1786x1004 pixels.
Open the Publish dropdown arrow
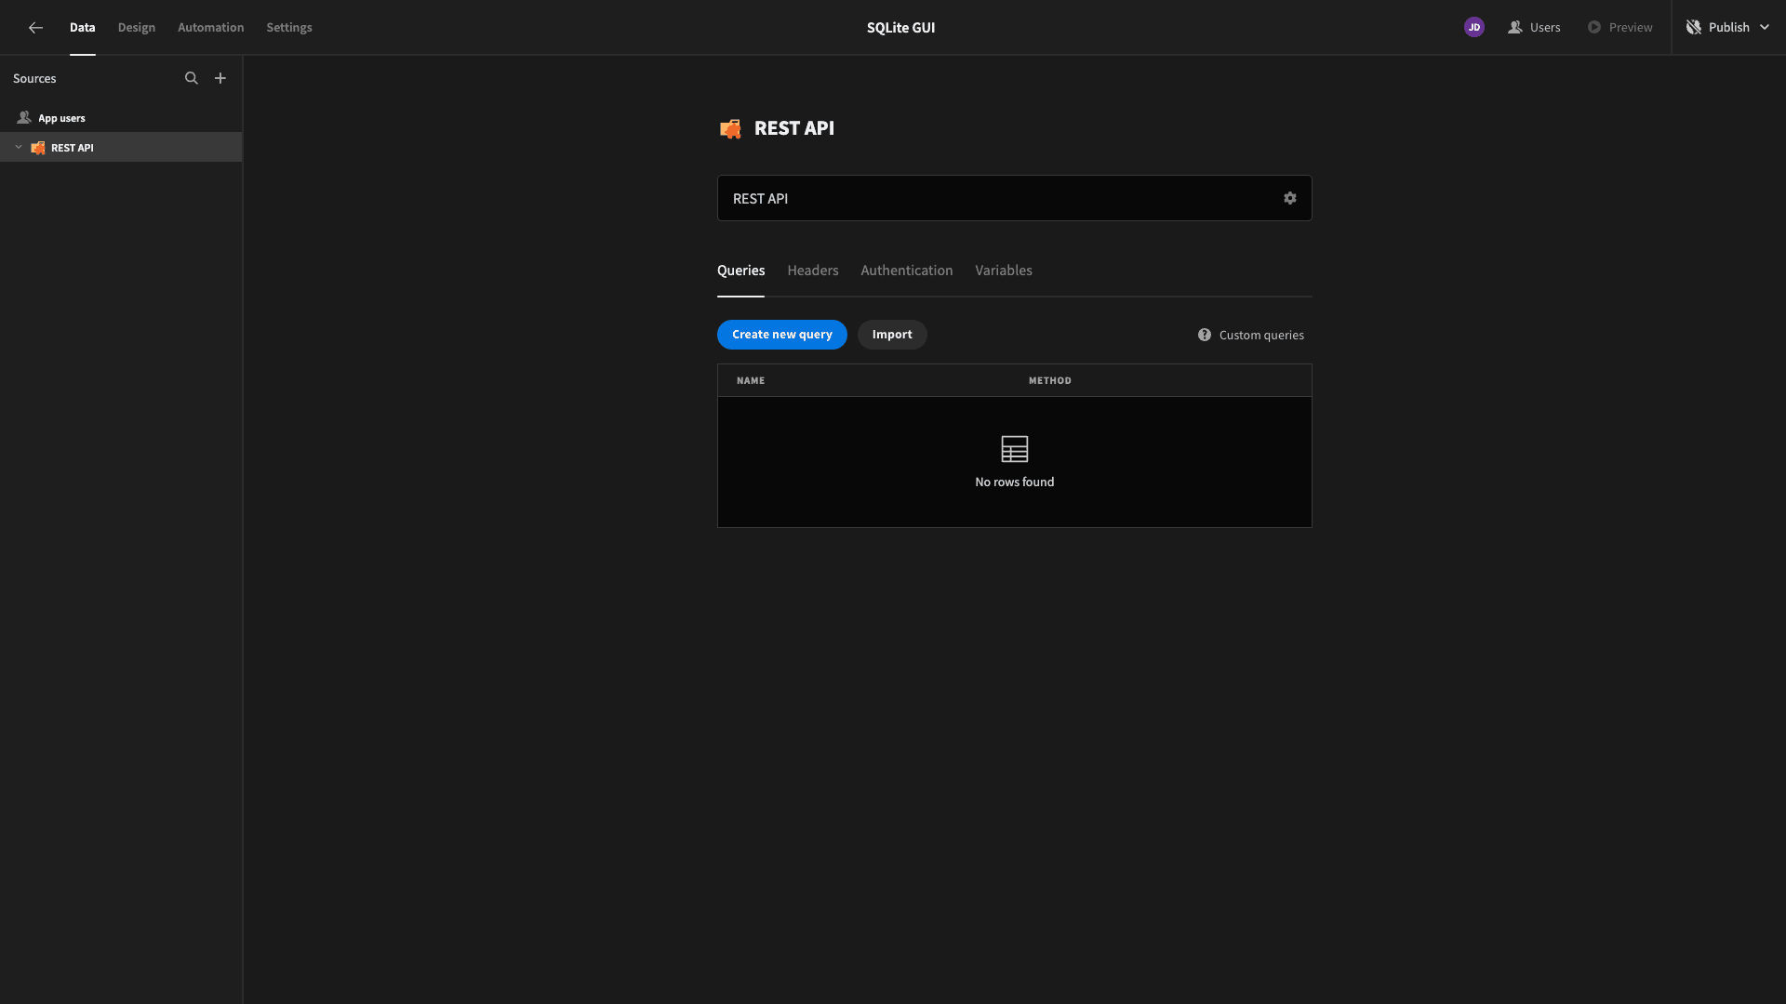pos(1765,27)
